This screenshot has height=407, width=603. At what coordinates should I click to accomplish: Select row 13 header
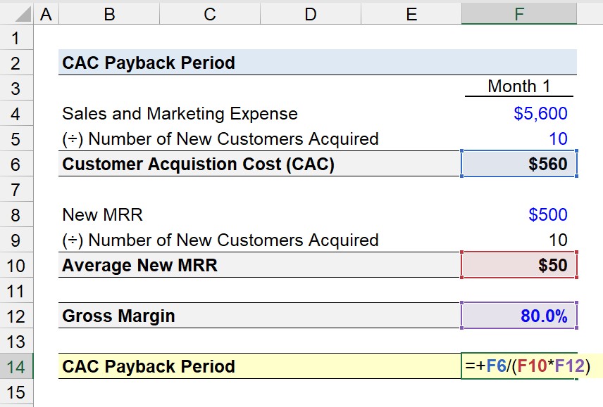(16, 342)
